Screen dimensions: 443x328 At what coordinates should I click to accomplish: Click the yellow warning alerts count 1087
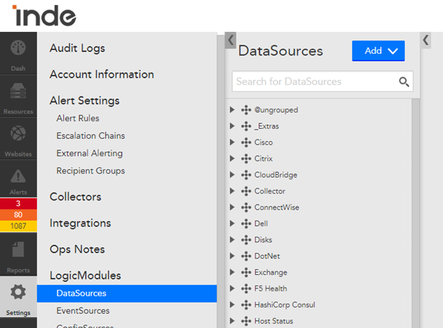pyautogui.click(x=18, y=226)
